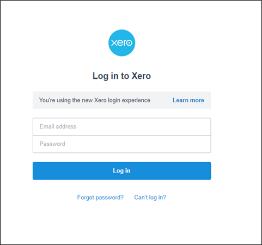
Task: Click the xero wordmark inside the circle
Action: point(121,43)
